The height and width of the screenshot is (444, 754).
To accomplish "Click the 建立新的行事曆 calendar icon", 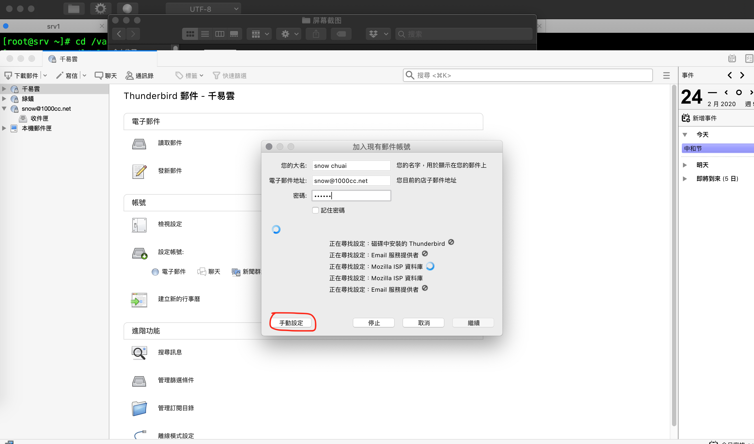I will click(139, 300).
